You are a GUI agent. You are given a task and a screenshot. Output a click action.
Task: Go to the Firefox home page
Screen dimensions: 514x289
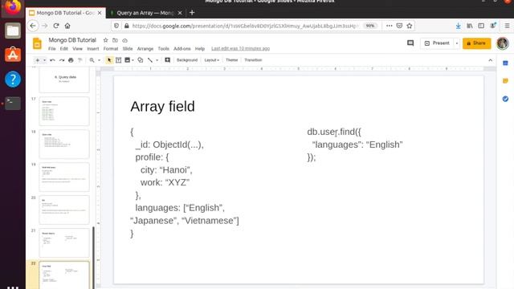[67, 26]
